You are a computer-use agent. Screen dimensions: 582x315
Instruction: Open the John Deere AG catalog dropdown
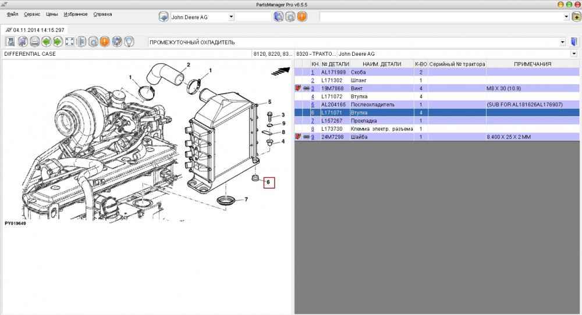click(231, 17)
